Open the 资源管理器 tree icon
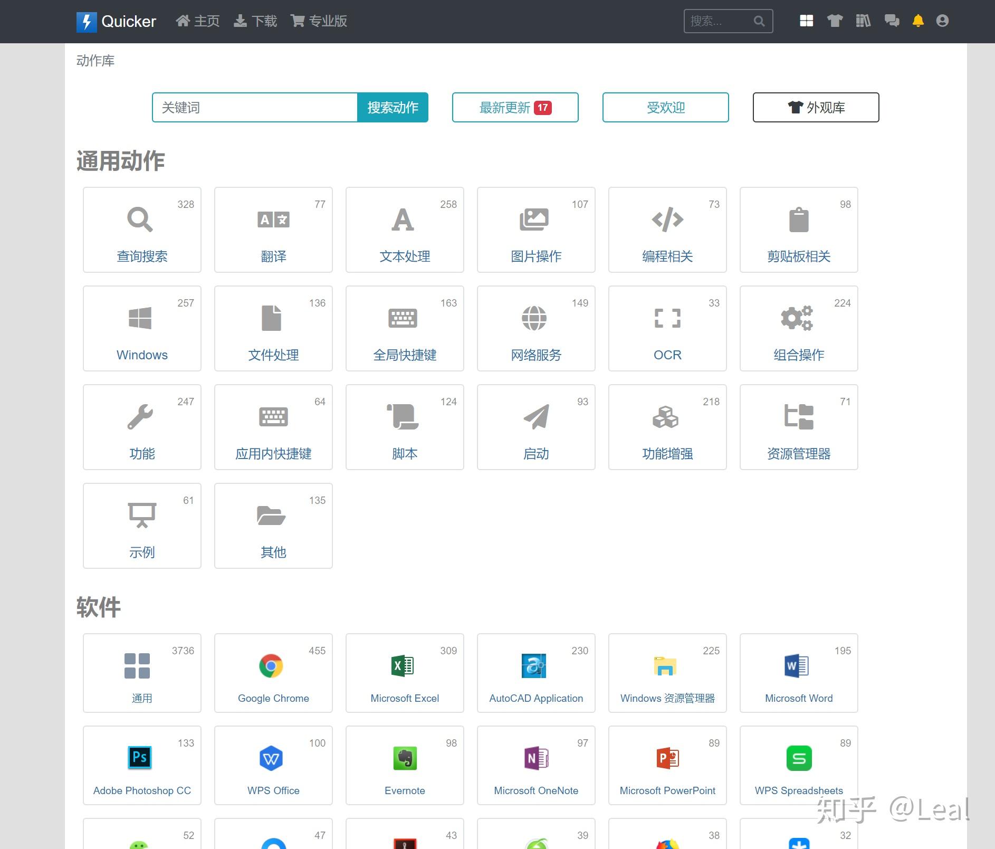This screenshot has width=995, height=849. 799,417
